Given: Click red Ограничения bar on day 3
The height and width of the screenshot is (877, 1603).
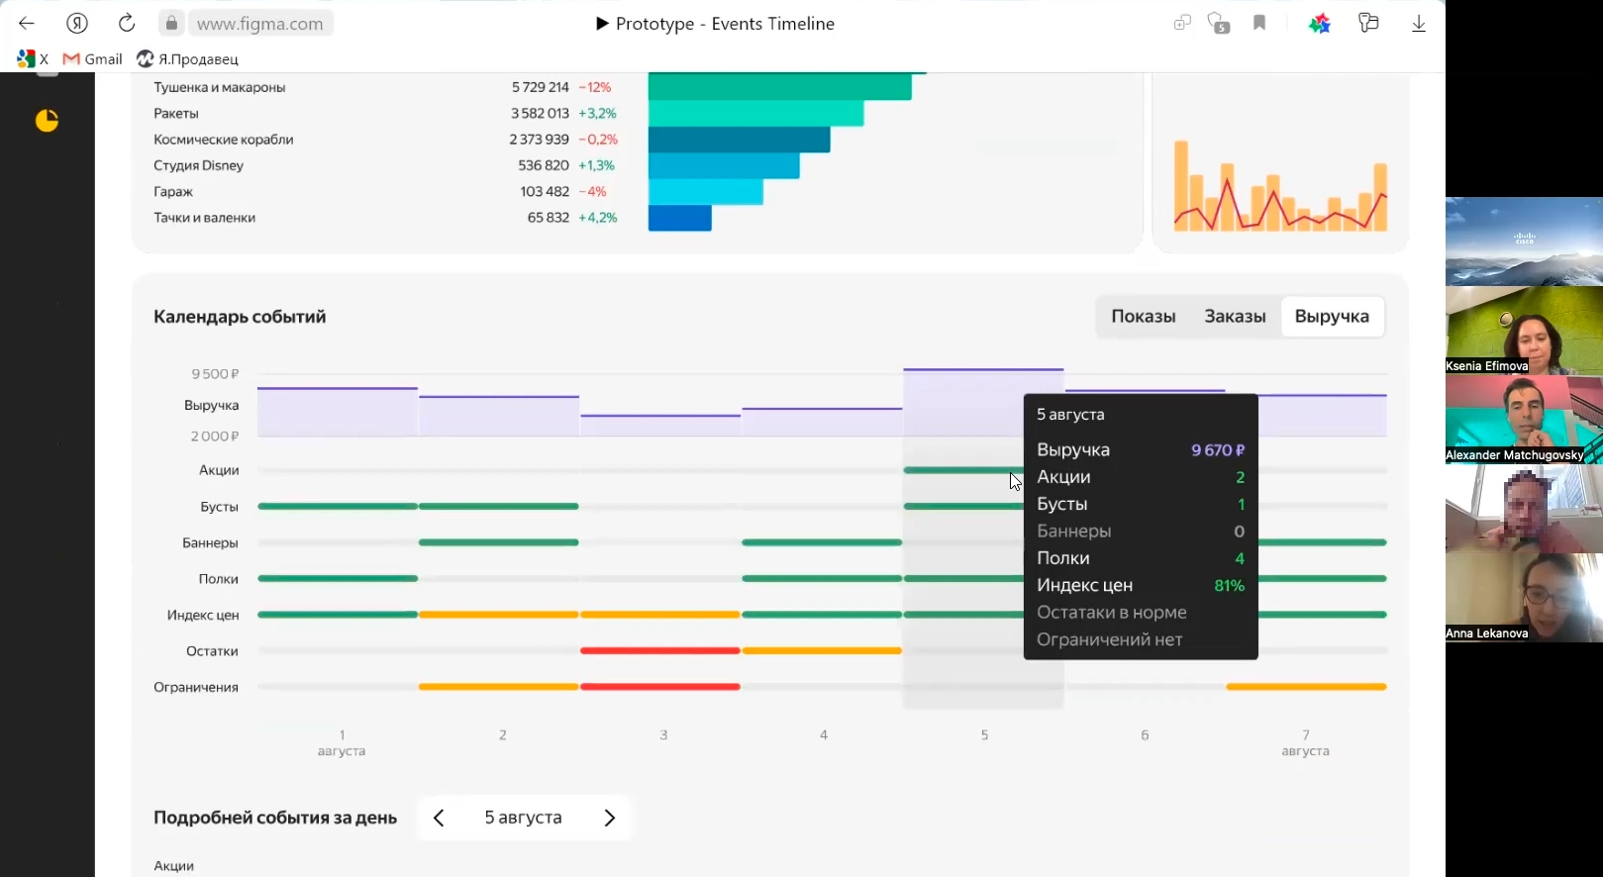Looking at the screenshot, I should coord(660,686).
